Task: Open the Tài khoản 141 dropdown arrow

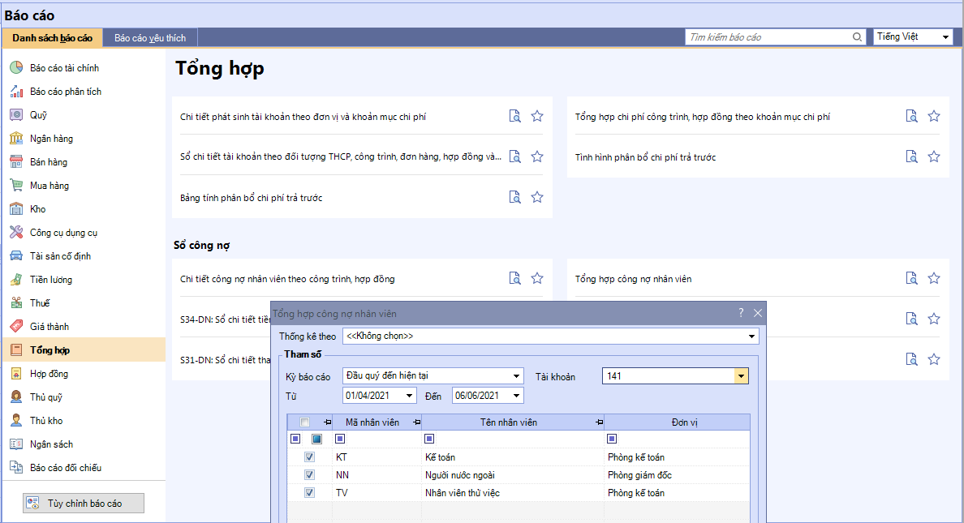Action: [742, 376]
